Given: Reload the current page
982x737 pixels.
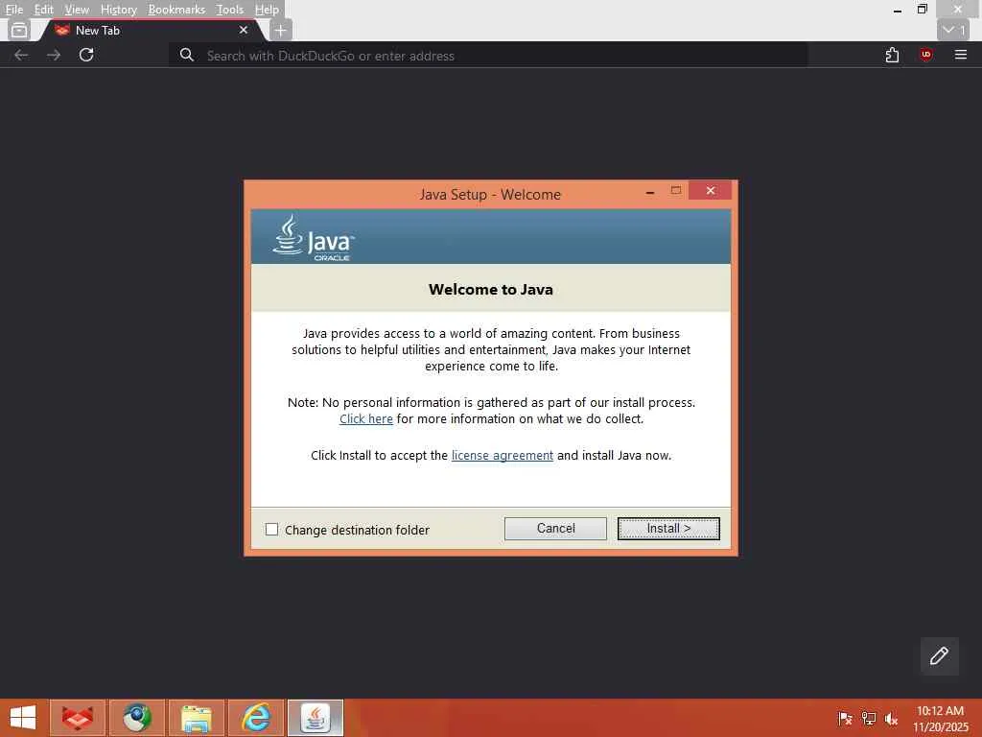Looking at the screenshot, I should pyautogui.click(x=86, y=55).
